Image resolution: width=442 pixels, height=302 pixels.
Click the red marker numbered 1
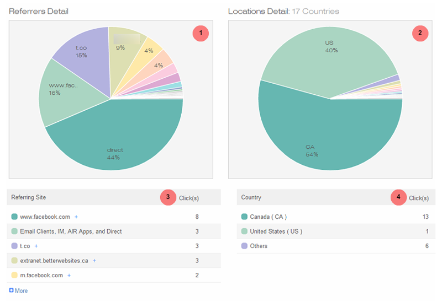[x=201, y=33]
